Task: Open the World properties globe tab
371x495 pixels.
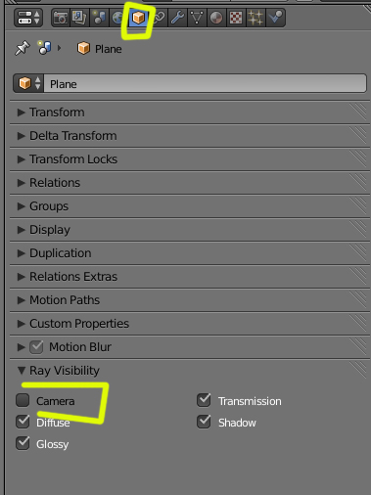Action: 117,18
